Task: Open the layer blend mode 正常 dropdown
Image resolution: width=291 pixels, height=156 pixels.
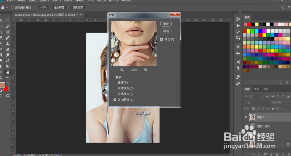Action: point(256,103)
